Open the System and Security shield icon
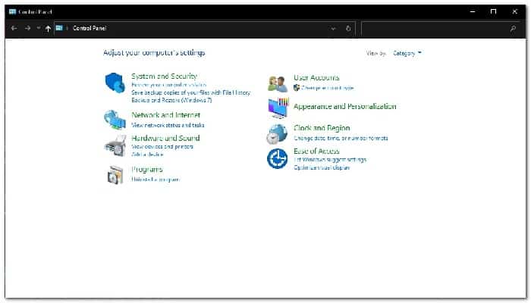The image size is (531, 303). (115, 83)
